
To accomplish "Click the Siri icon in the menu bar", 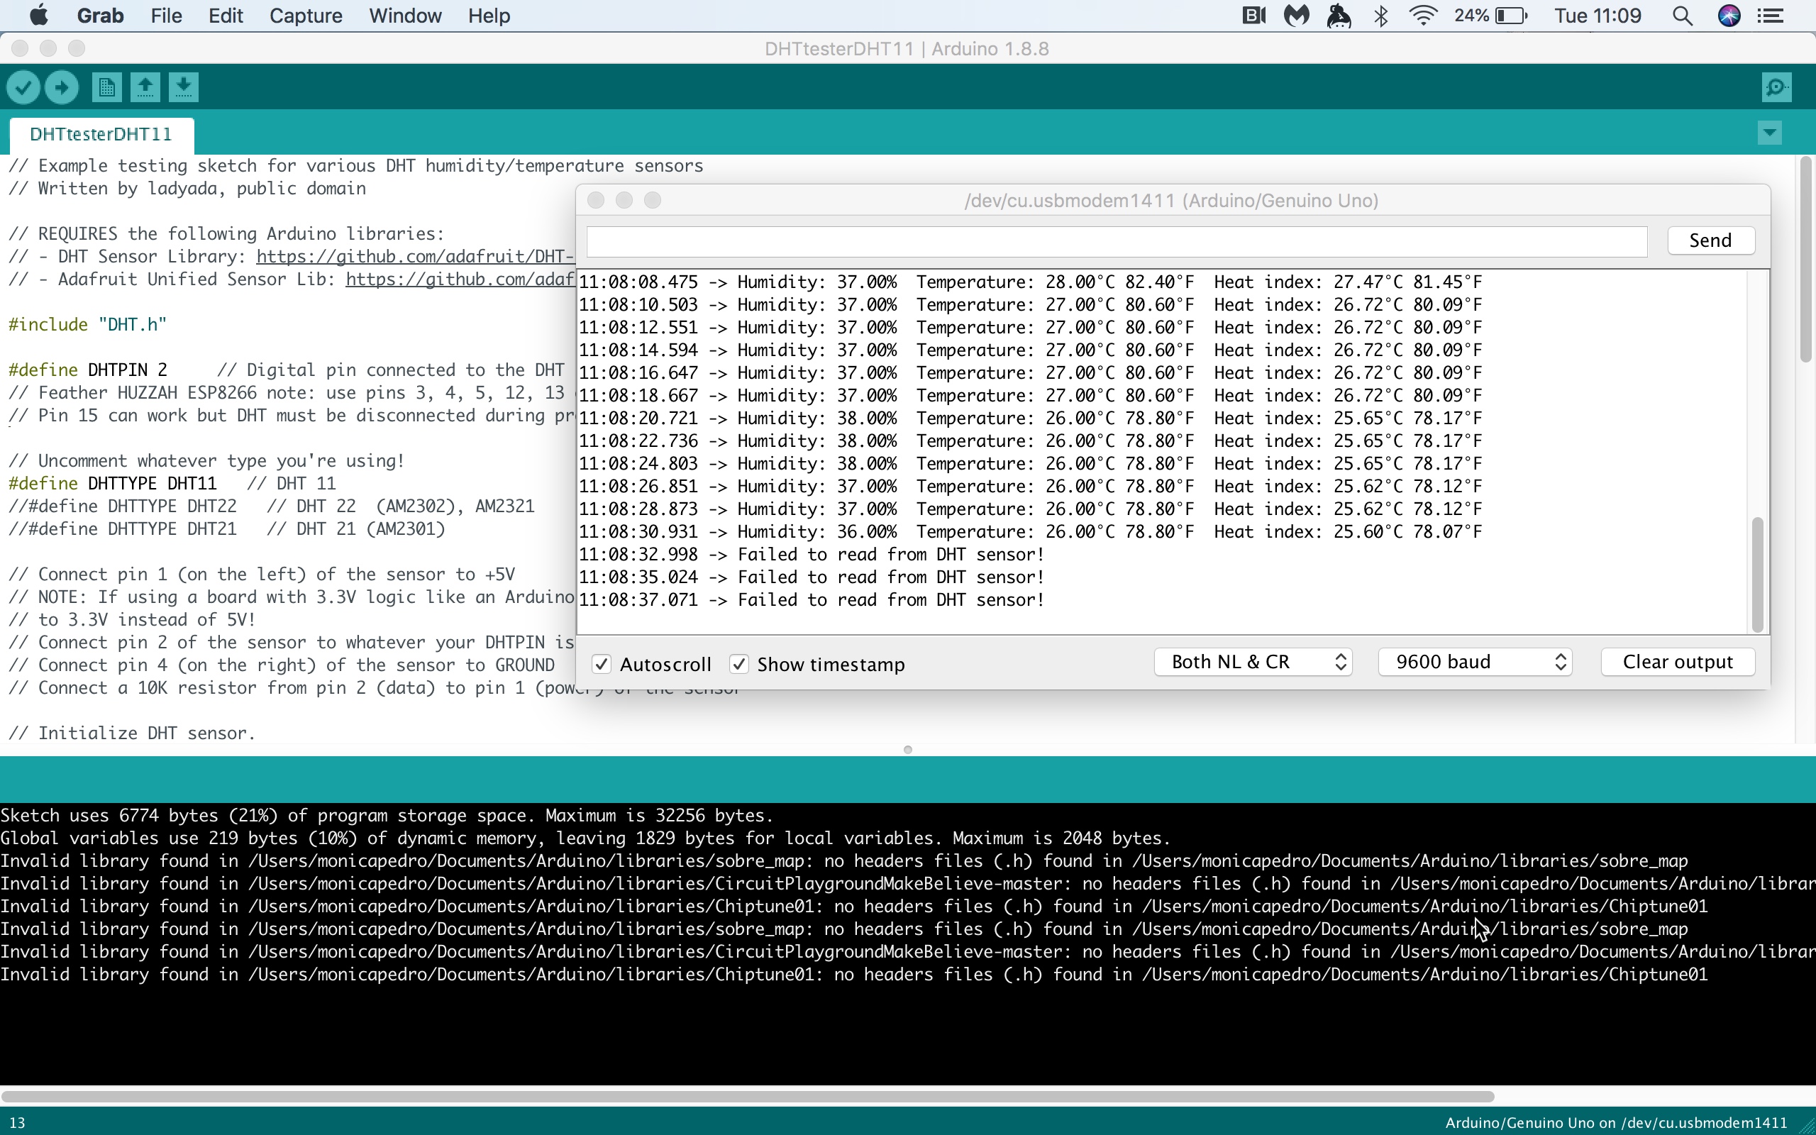I will (1729, 15).
